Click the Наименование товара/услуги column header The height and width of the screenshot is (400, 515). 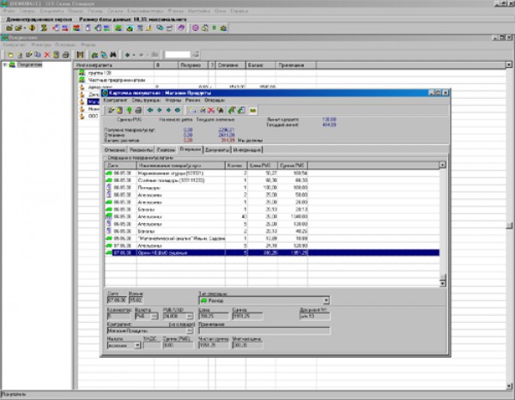[180, 165]
